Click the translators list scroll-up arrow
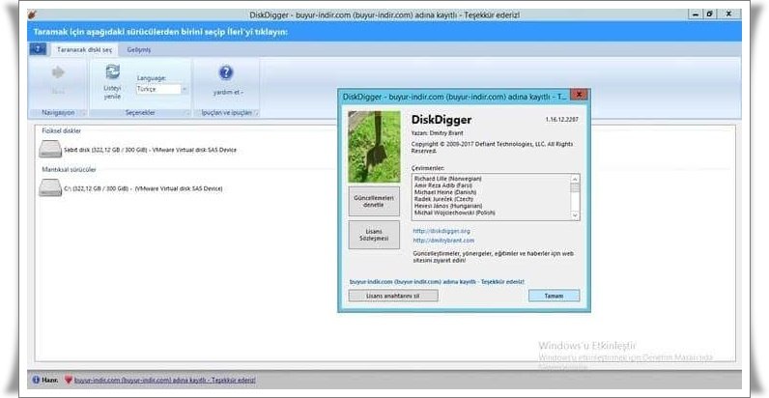This screenshot has width=769, height=398. click(x=575, y=179)
